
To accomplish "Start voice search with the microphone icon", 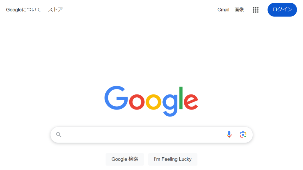I will coord(229,134).
